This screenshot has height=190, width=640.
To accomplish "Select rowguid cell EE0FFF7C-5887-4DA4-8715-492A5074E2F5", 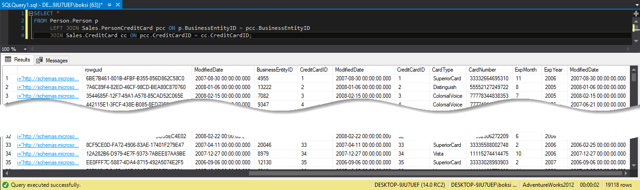I will [x=138, y=162].
